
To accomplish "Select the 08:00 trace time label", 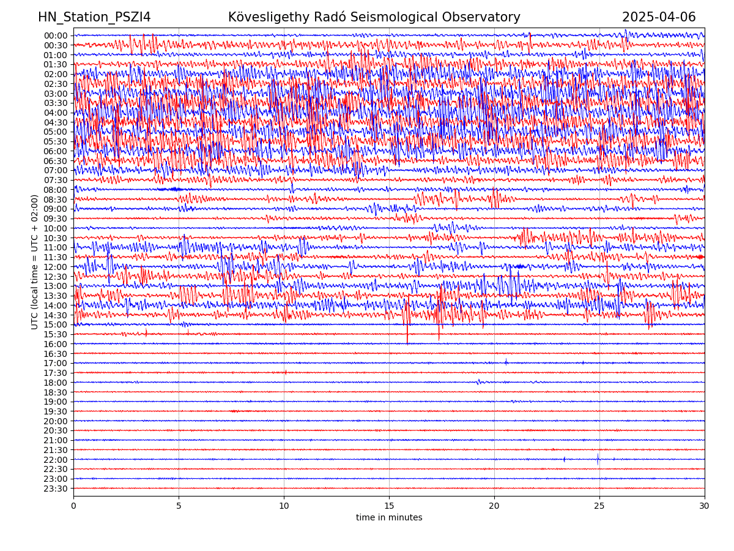I will tap(56, 190).
